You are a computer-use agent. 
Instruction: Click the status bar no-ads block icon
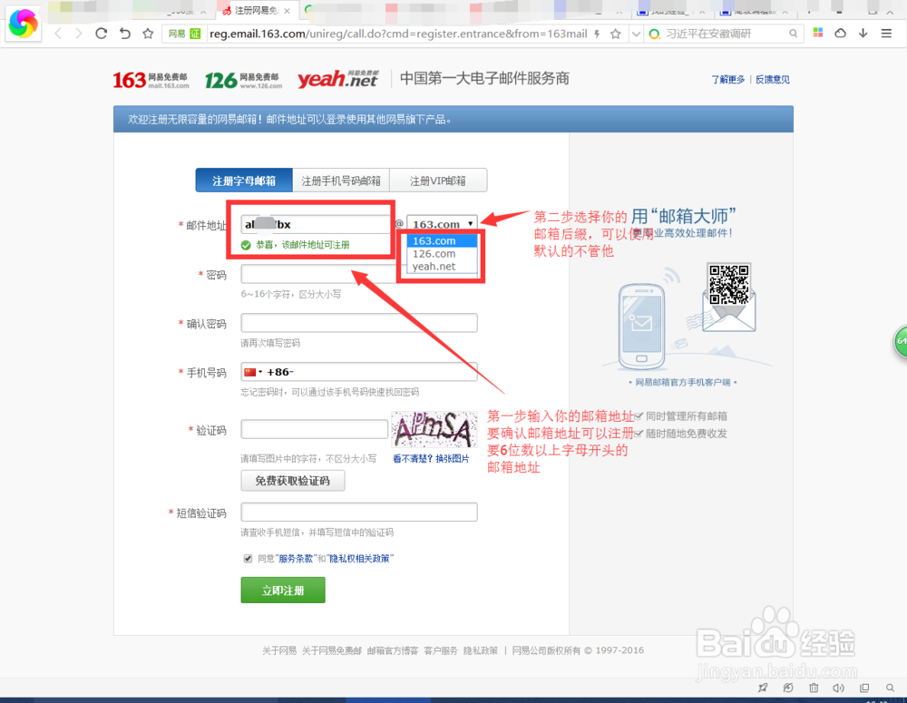pos(788,688)
